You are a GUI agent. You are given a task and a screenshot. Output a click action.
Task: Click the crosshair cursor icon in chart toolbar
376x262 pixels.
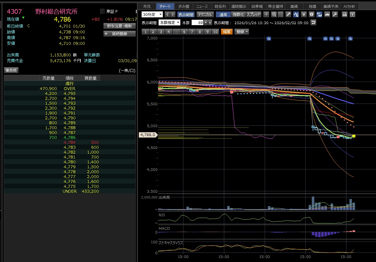(266, 14)
